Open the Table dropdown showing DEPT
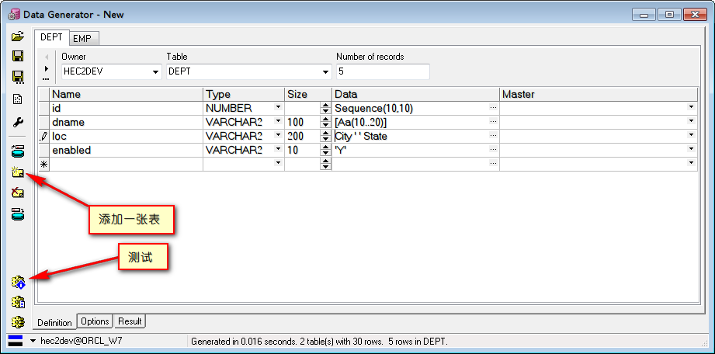Screen dimensions: 715x354 pos(325,72)
